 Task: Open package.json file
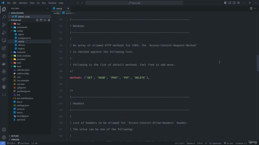tap(23, 106)
